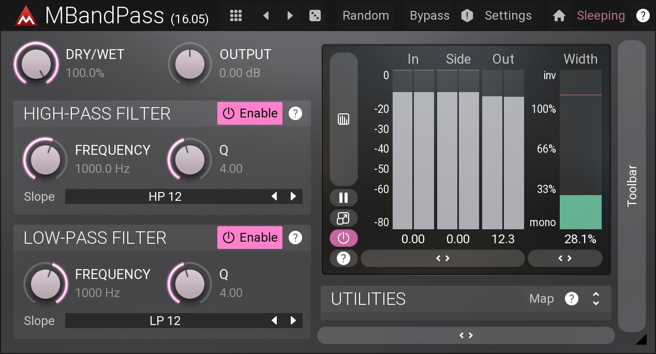Click the Out peak value 12.3
The width and height of the screenshot is (656, 354).
click(503, 239)
